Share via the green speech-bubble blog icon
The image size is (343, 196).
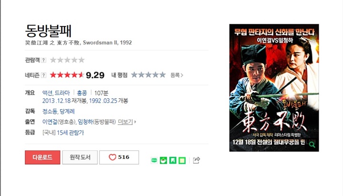click(x=154, y=160)
